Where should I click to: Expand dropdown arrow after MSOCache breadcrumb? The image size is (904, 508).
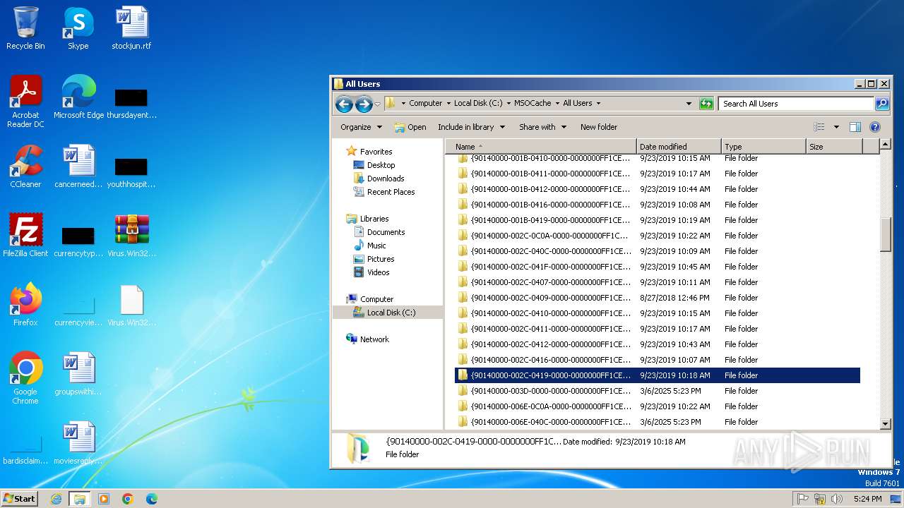[x=557, y=104]
